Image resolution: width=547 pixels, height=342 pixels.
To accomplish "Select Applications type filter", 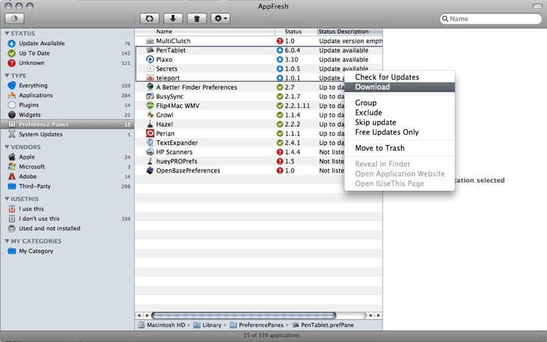I will [x=67, y=95].
